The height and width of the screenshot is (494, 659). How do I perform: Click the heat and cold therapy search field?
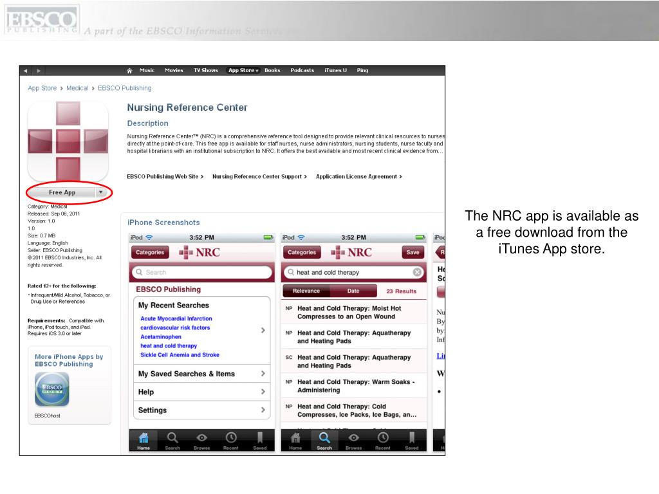coord(353,272)
